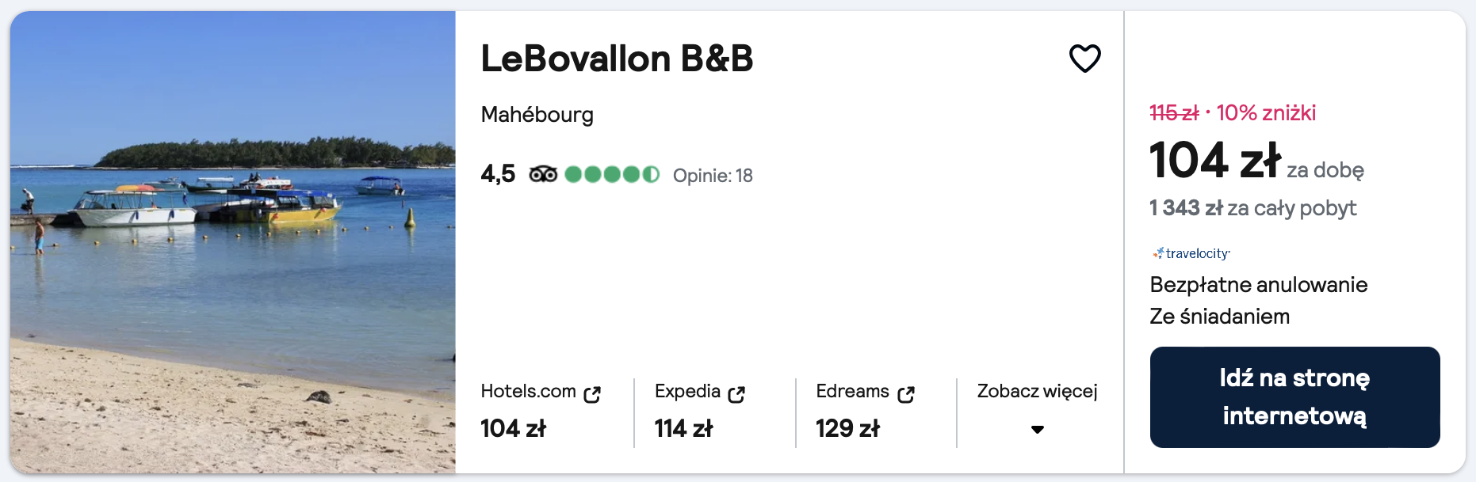Click the Travelocity provider logo

tap(1191, 253)
